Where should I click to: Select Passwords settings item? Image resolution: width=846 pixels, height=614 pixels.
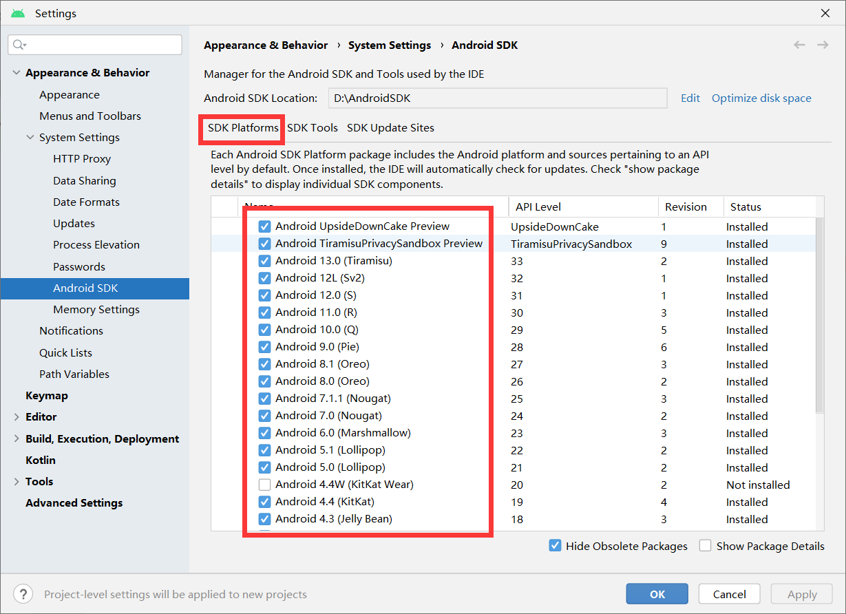79,267
